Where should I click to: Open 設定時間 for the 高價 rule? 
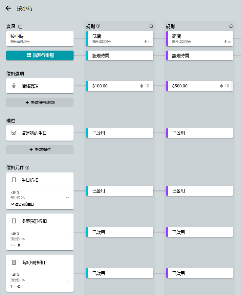200,56
